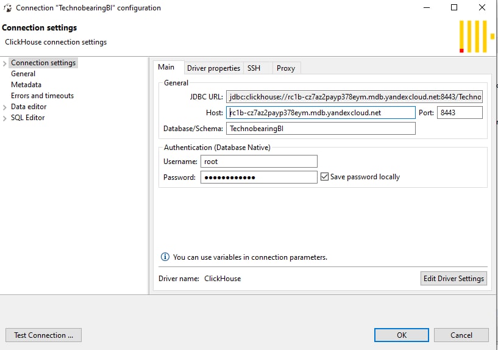The image size is (498, 350).
Task: Click 'You can use variables' hint text
Action: point(250,257)
